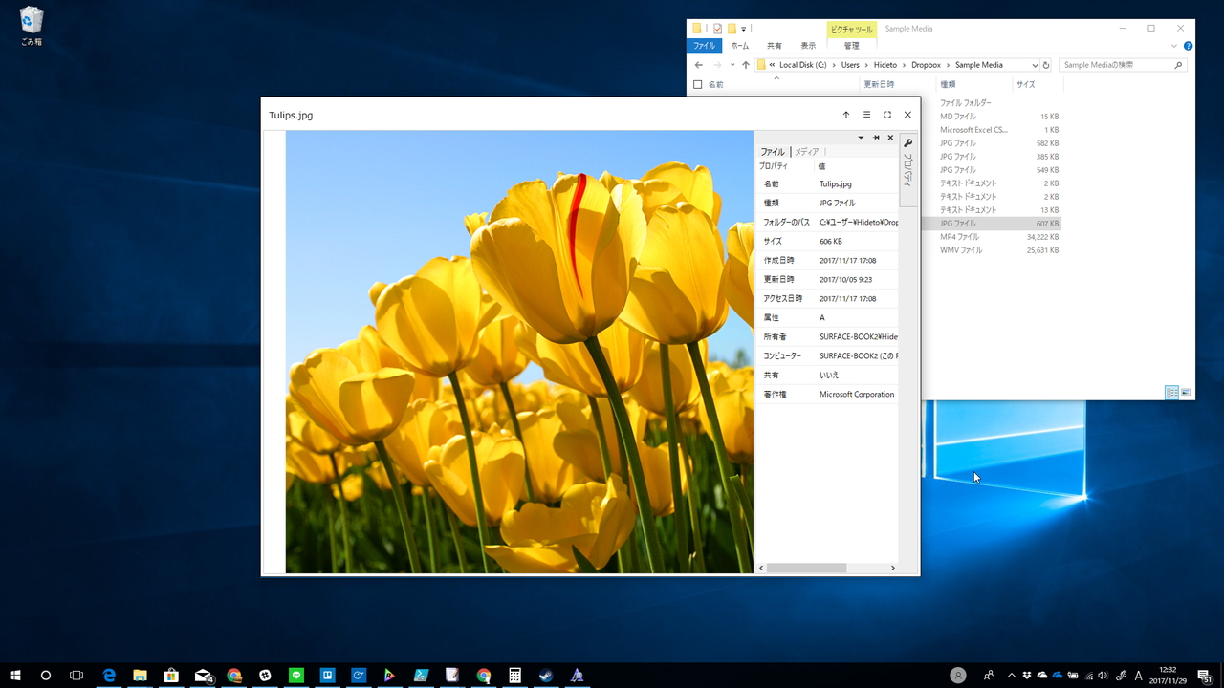Sort by サイズ column in Explorer

click(1026, 84)
